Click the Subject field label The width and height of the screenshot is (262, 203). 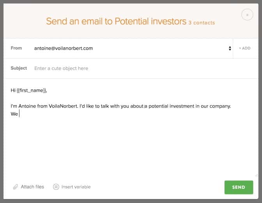point(19,68)
